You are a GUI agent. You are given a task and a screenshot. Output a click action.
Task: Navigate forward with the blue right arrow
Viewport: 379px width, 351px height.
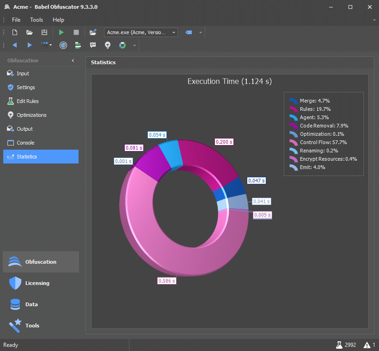coord(30,45)
